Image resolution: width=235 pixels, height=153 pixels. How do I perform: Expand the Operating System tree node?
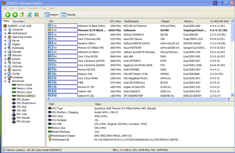[5, 37]
